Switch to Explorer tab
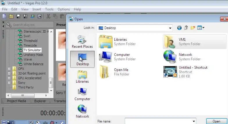 point(40,101)
